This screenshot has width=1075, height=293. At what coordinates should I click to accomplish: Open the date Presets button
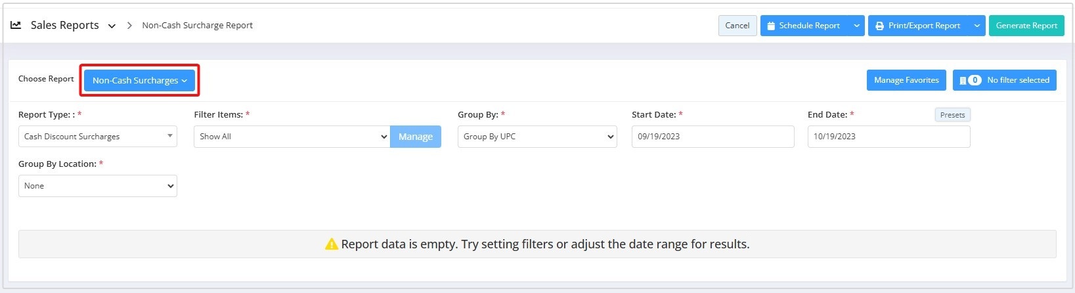[952, 115]
